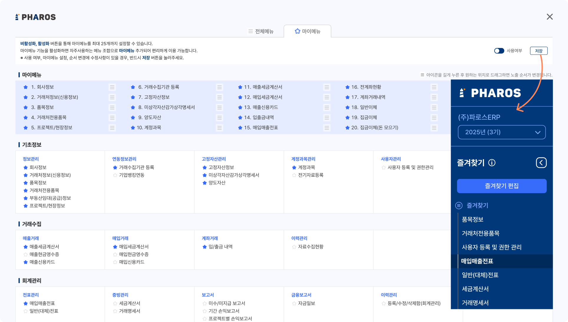Viewport: 568px width, 322px height.
Task: Click the drag handle for 20. 집금이체(돈 모으기)
Action: [x=434, y=128]
